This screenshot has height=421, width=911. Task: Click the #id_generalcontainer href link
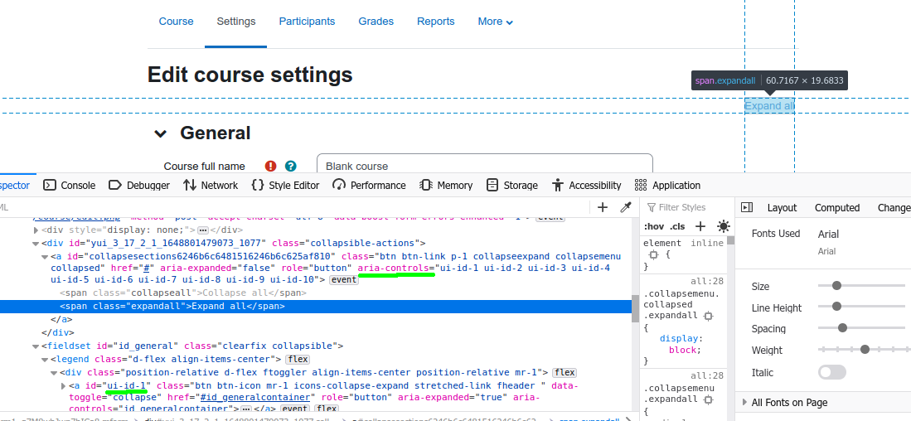tap(255, 397)
